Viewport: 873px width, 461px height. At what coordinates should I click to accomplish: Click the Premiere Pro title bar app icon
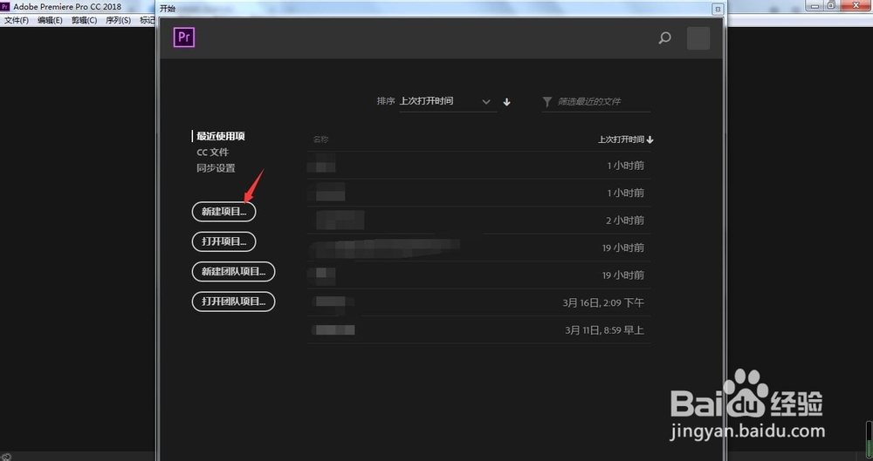5,6
